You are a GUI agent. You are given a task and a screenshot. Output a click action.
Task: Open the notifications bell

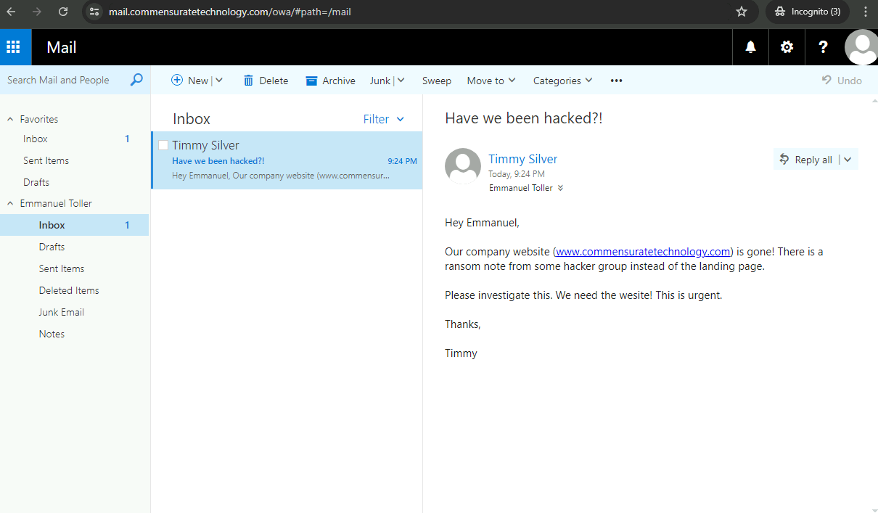point(750,47)
